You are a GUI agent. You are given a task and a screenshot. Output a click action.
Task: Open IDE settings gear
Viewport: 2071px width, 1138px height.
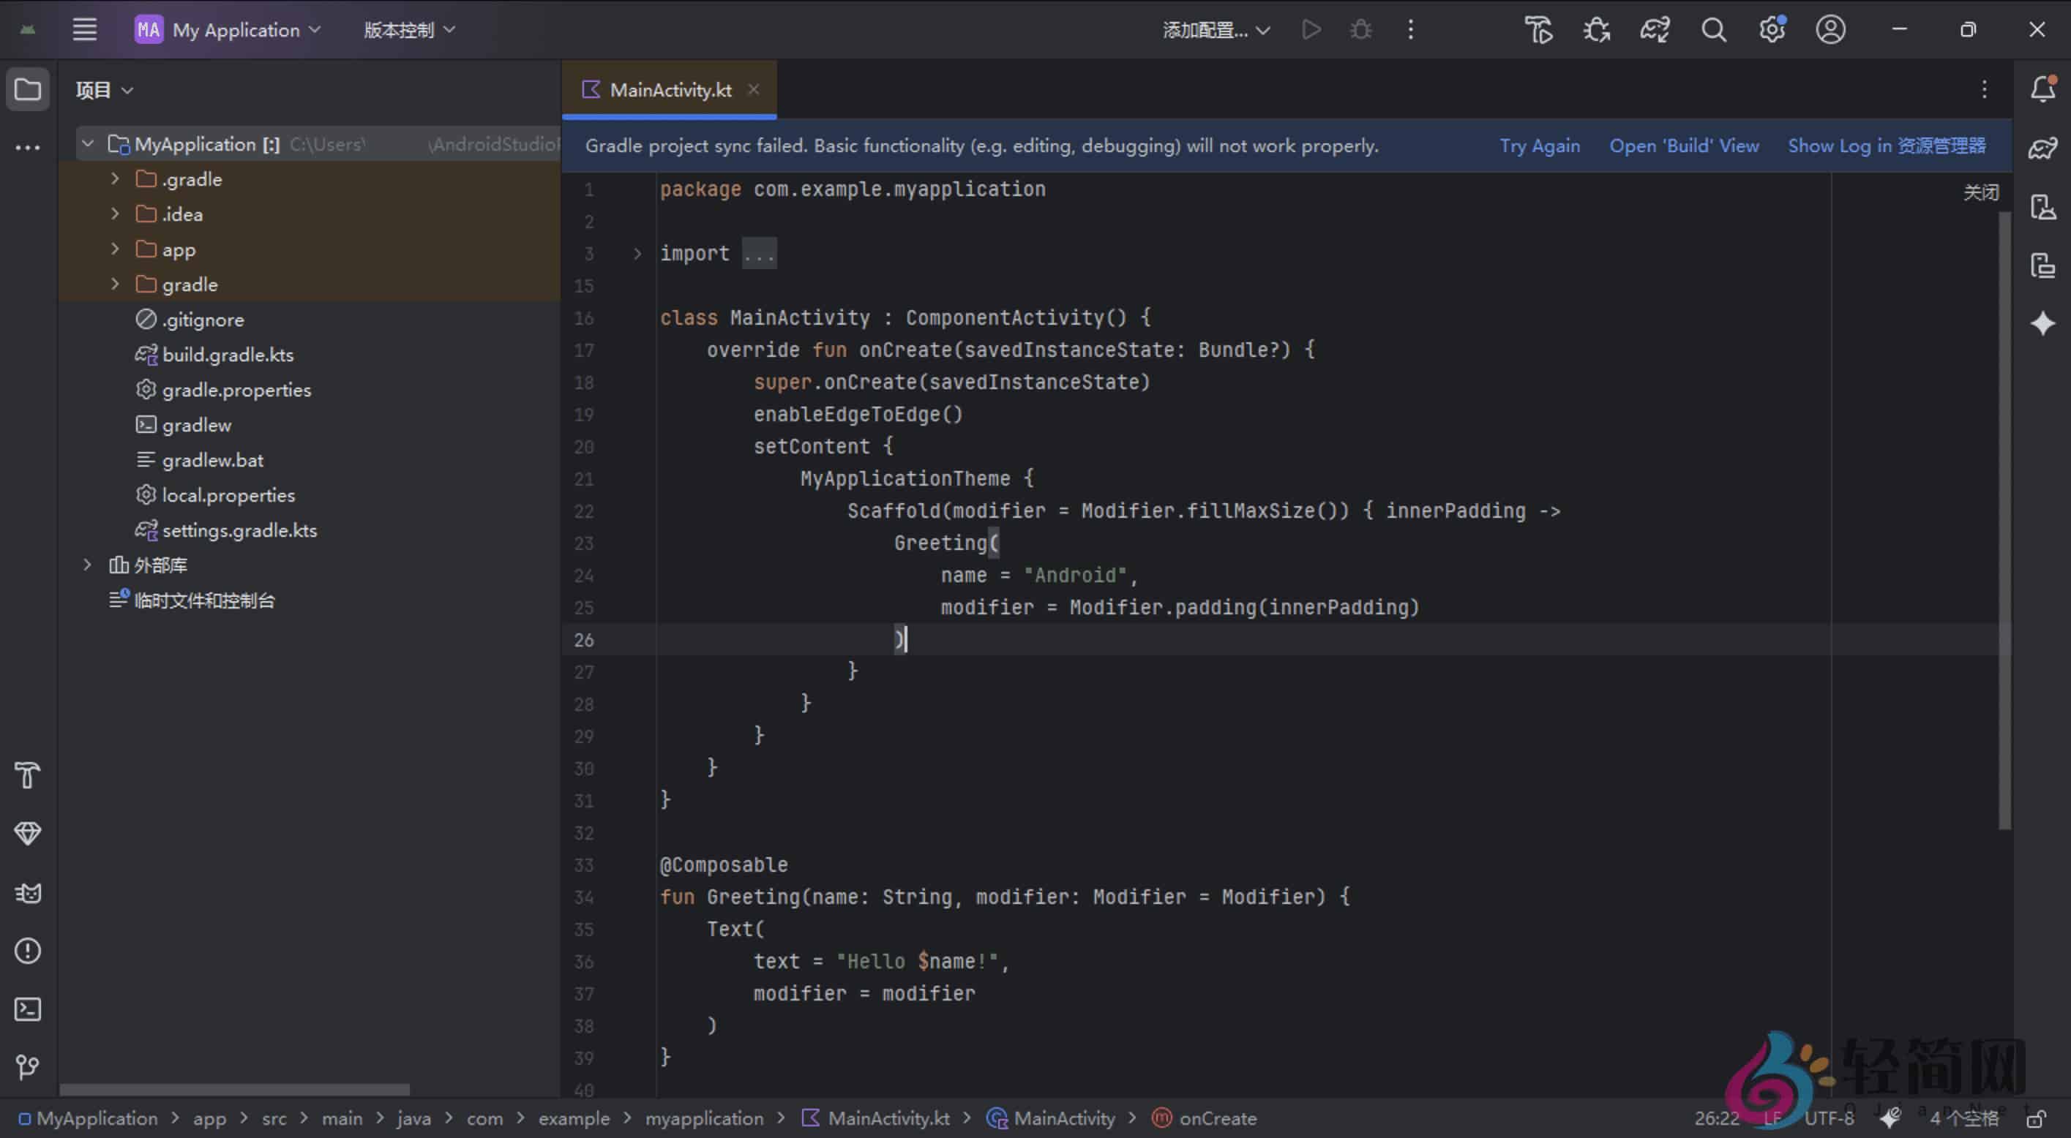[x=1772, y=30]
